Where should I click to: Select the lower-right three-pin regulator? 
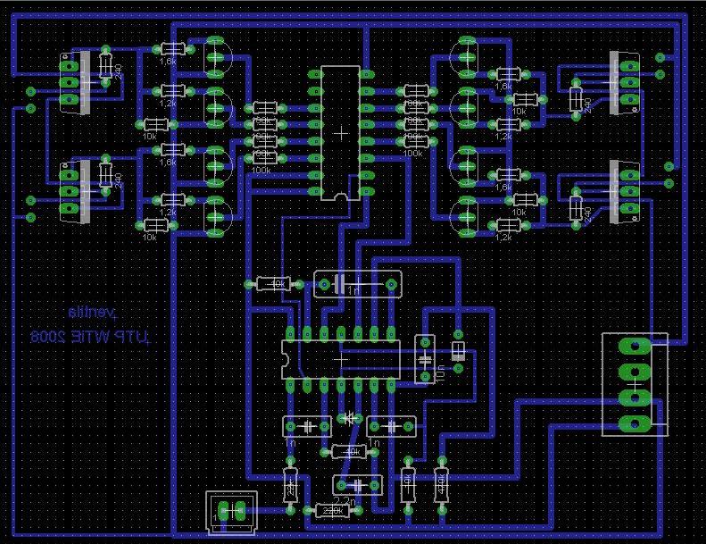point(624,191)
